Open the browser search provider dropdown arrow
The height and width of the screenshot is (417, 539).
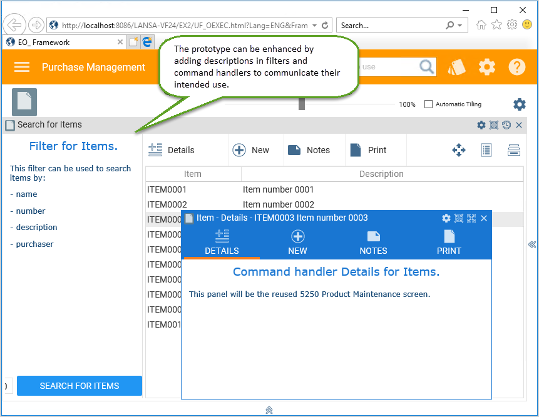point(460,26)
